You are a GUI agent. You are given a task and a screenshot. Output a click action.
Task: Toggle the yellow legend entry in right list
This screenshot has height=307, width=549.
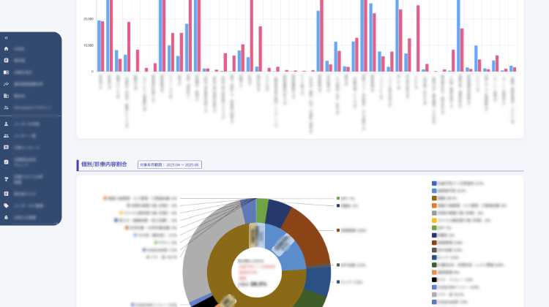434,220
